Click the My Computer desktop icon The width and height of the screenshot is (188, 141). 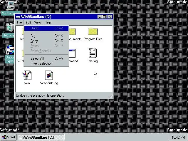[x=11, y=5]
